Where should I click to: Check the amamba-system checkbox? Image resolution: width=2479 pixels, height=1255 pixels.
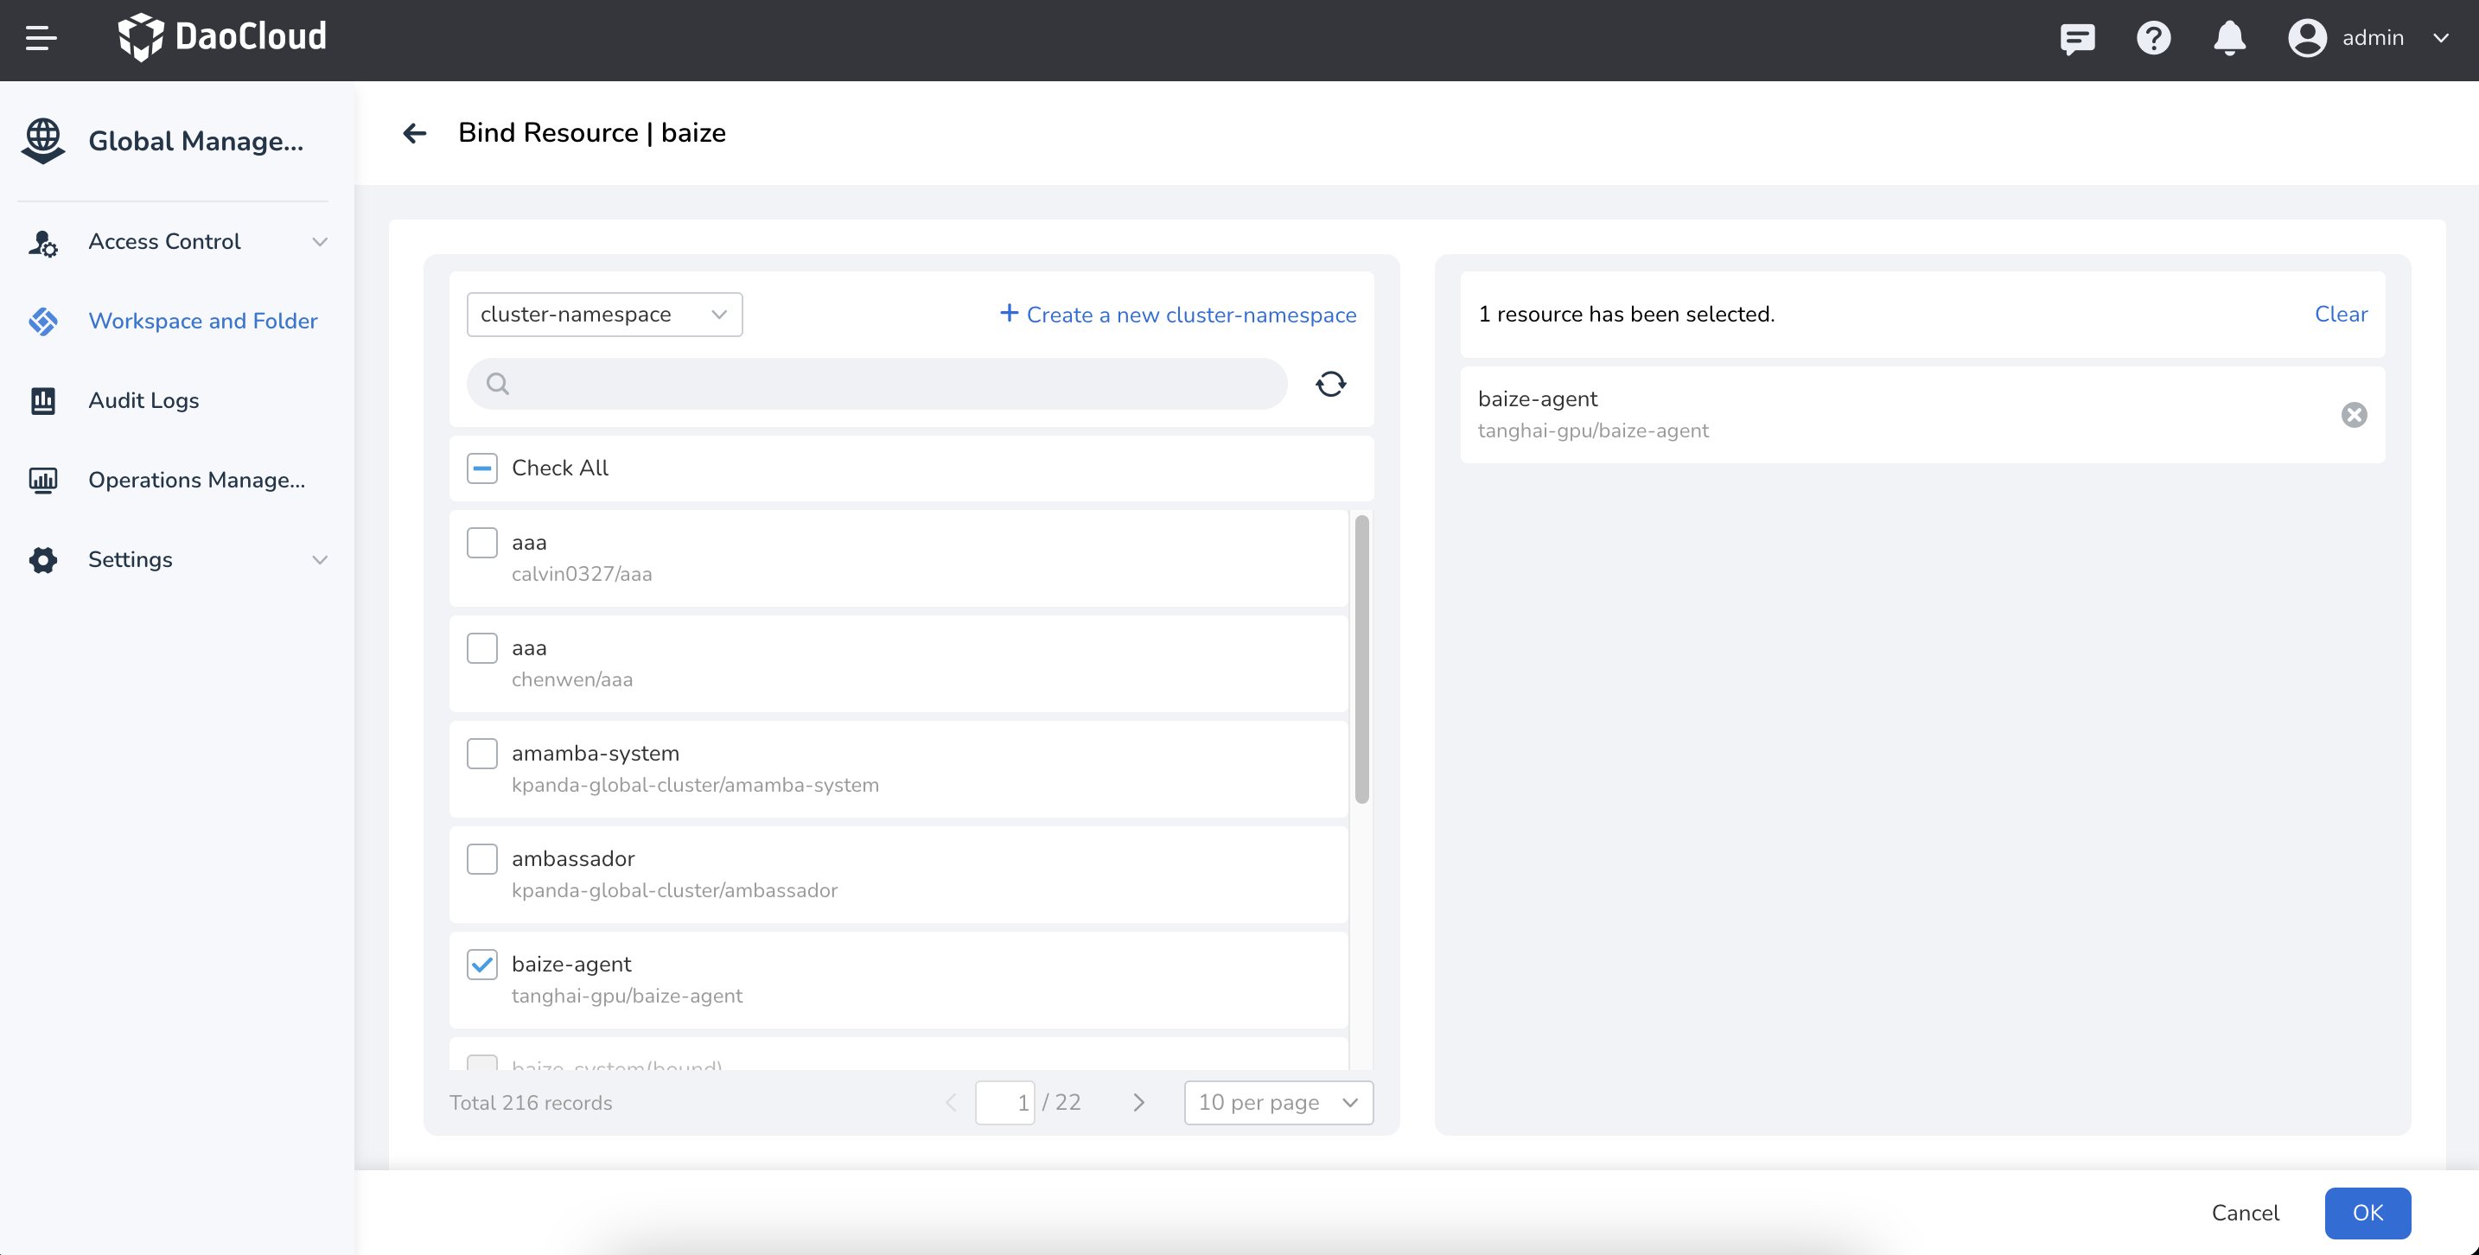tap(482, 754)
